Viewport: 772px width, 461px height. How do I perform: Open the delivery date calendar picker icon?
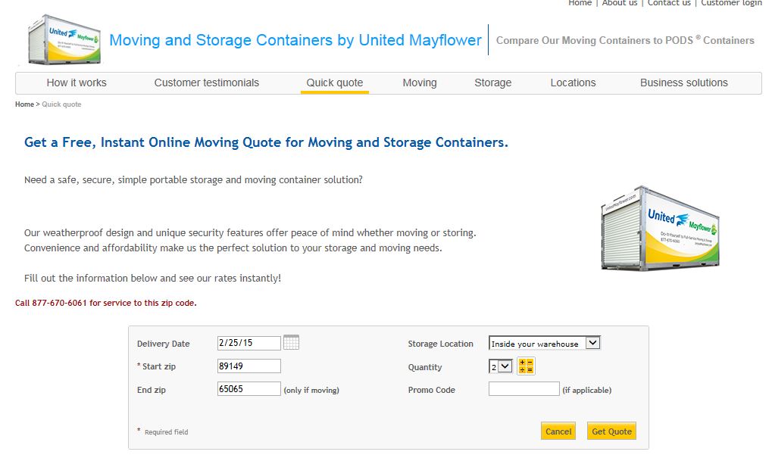pos(291,342)
